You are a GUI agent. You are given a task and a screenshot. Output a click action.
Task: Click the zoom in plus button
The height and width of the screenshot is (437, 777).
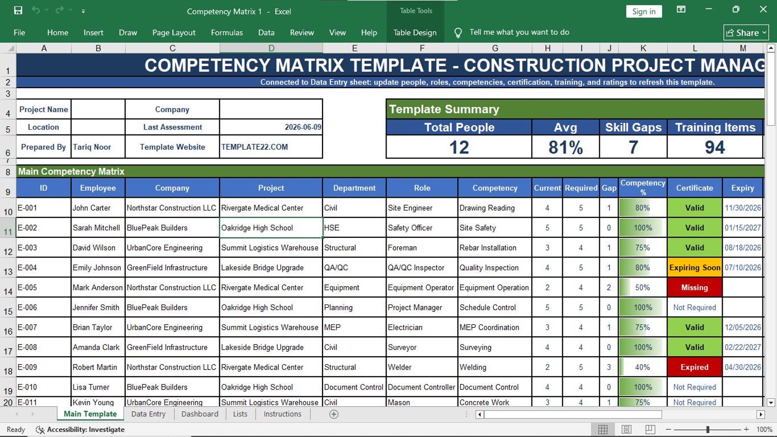click(746, 430)
